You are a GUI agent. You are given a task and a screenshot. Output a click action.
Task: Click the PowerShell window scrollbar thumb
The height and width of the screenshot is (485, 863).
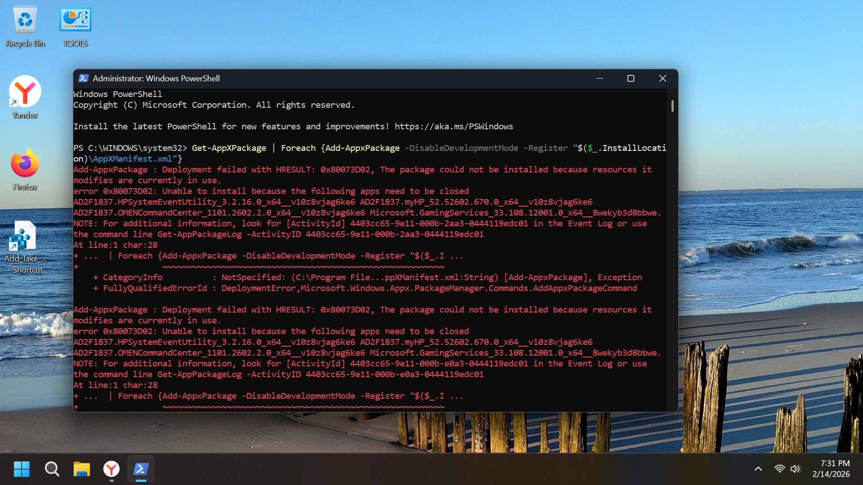pyautogui.click(x=672, y=106)
